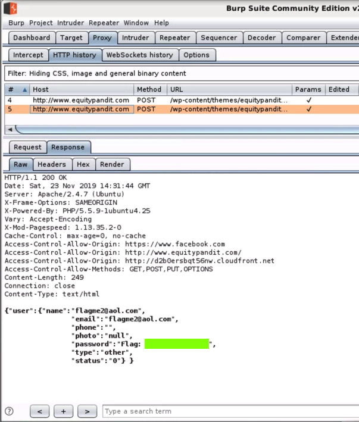This screenshot has height=422, width=359.
Task: Open the Extender tab
Action: pyautogui.click(x=343, y=37)
